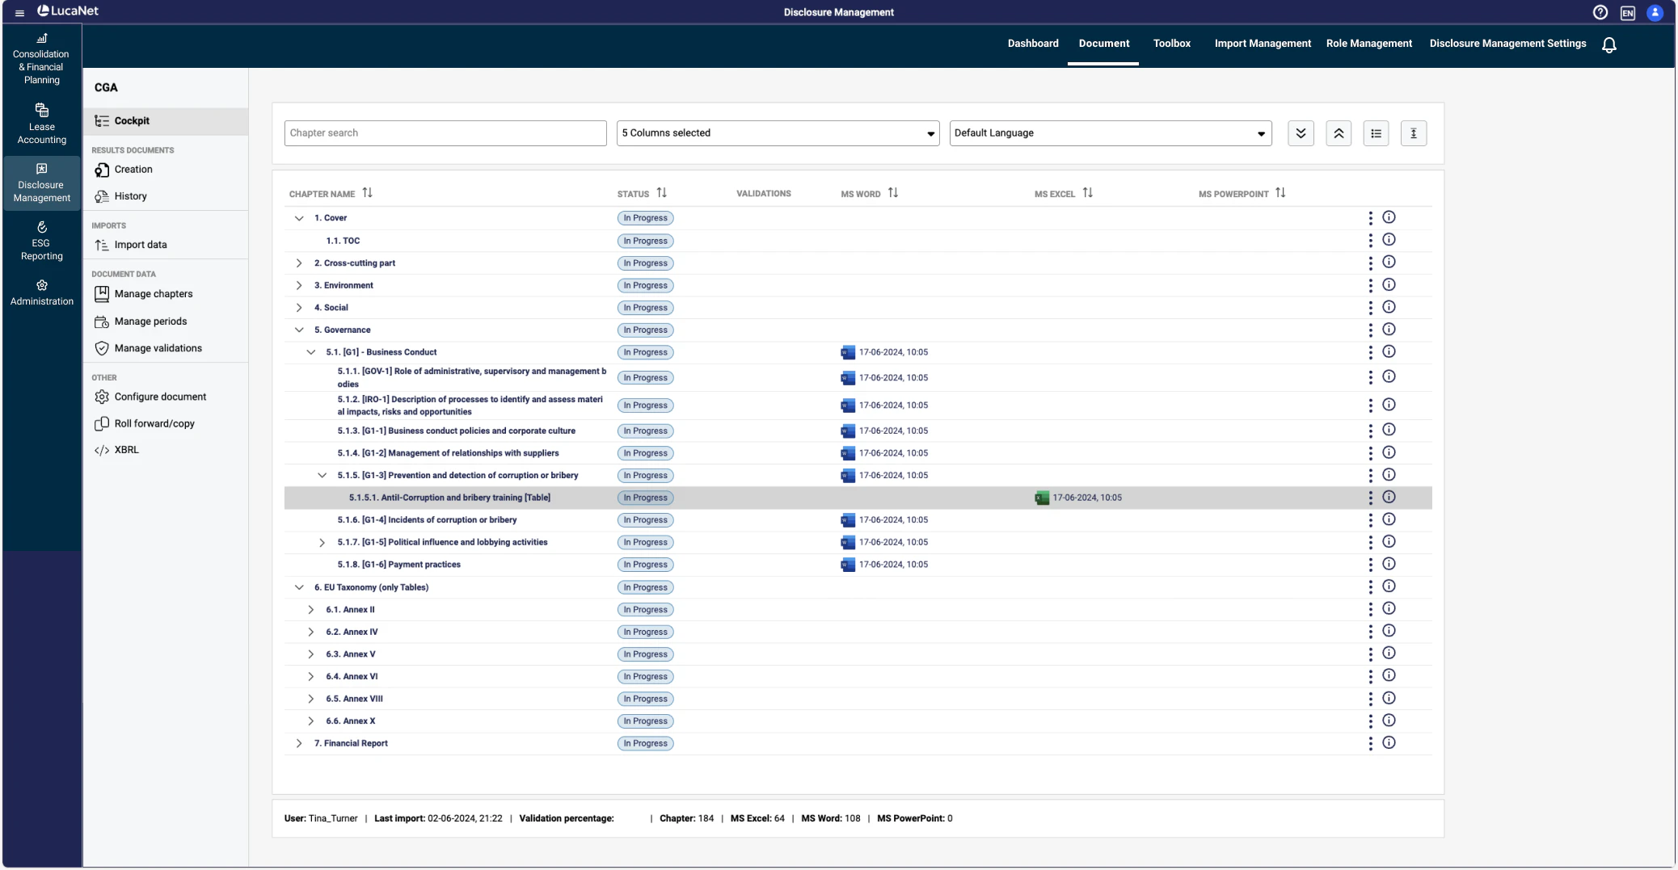Open Configure document
1678x870 pixels.
(x=159, y=397)
